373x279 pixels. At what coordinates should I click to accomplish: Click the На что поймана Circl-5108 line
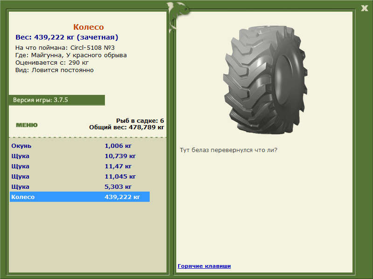pos(65,48)
